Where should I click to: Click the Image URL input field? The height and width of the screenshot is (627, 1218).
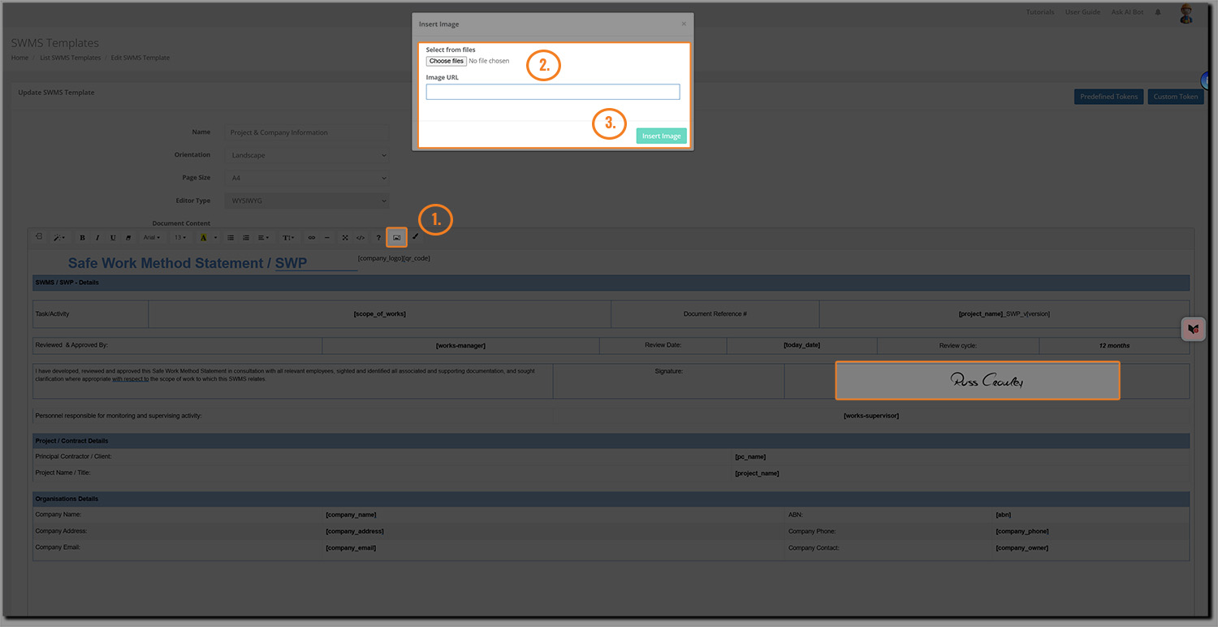pyautogui.click(x=553, y=92)
